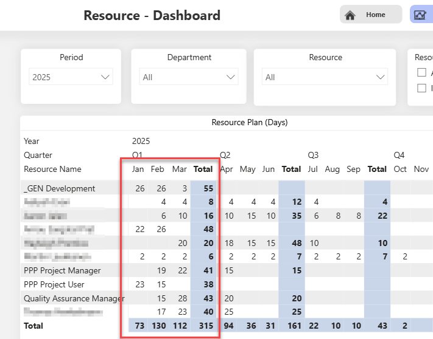Image resolution: width=433 pixels, height=339 pixels.
Task: Click the January total cell 73
Action: click(139, 326)
